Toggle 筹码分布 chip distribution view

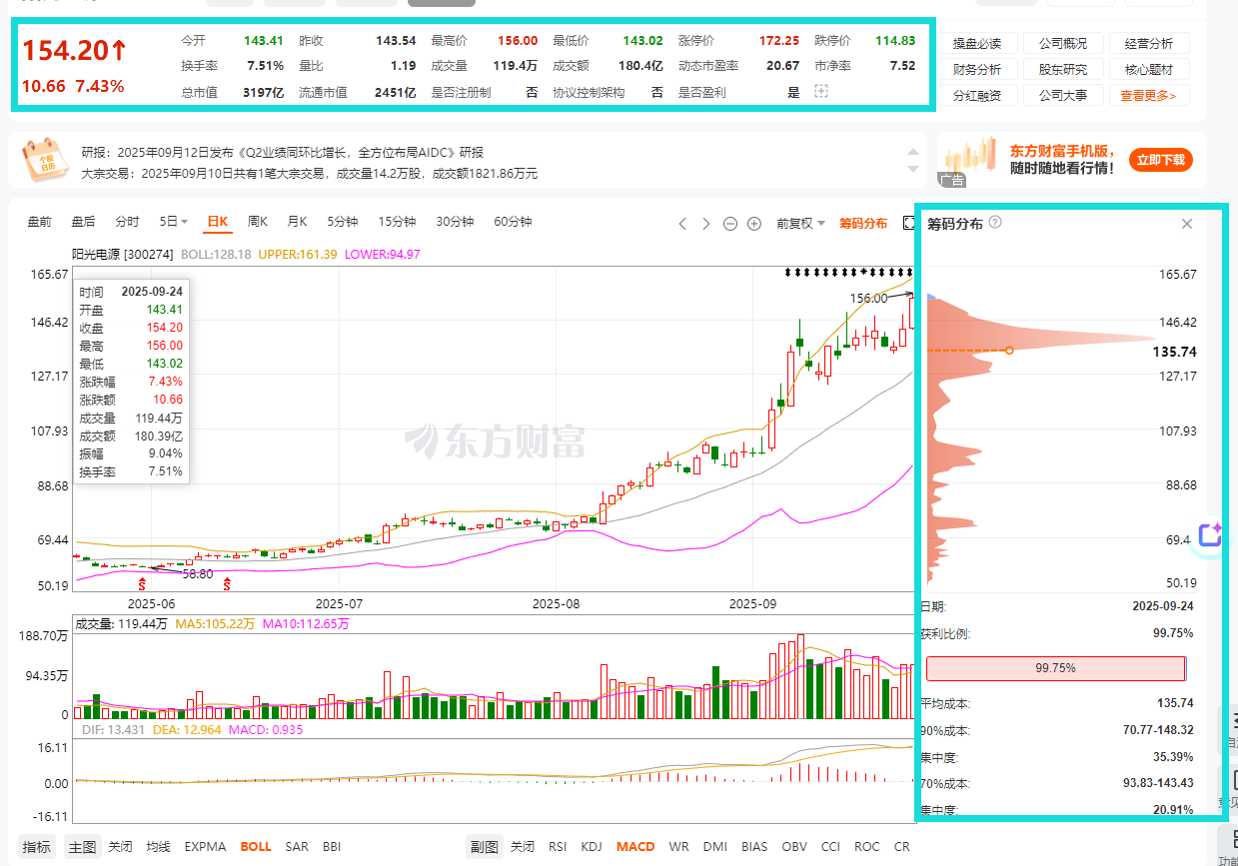tap(863, 224)
